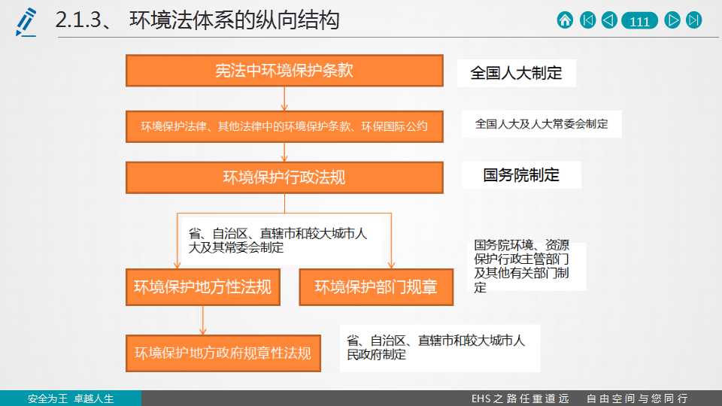722x406 pixels.
Task: Select the 全国人大及人大常委会制定 label
Action: (541, 124)
